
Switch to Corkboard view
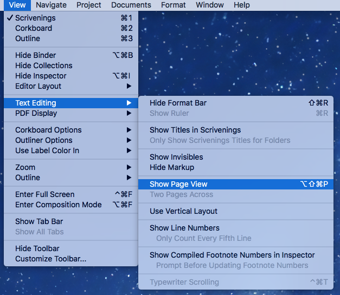(x=71, y=28)
